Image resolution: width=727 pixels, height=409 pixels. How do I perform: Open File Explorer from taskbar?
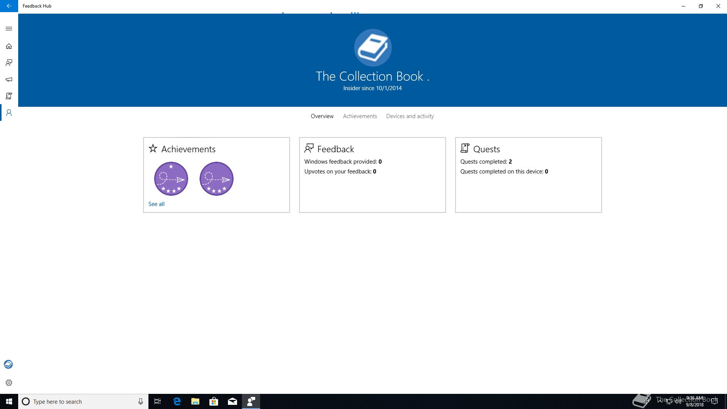(x=195, y=401)
